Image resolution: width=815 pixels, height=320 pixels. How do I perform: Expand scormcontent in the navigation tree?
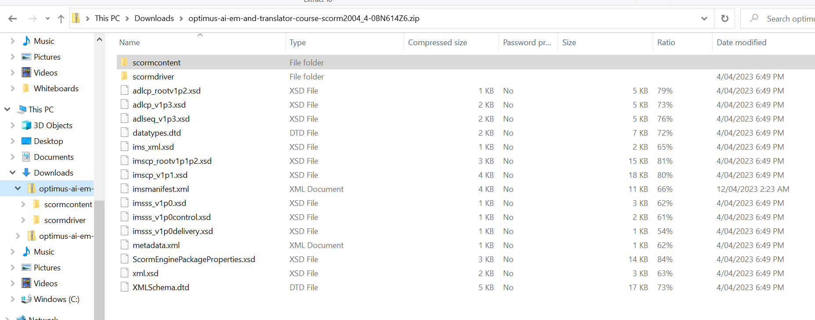[23, 205]
